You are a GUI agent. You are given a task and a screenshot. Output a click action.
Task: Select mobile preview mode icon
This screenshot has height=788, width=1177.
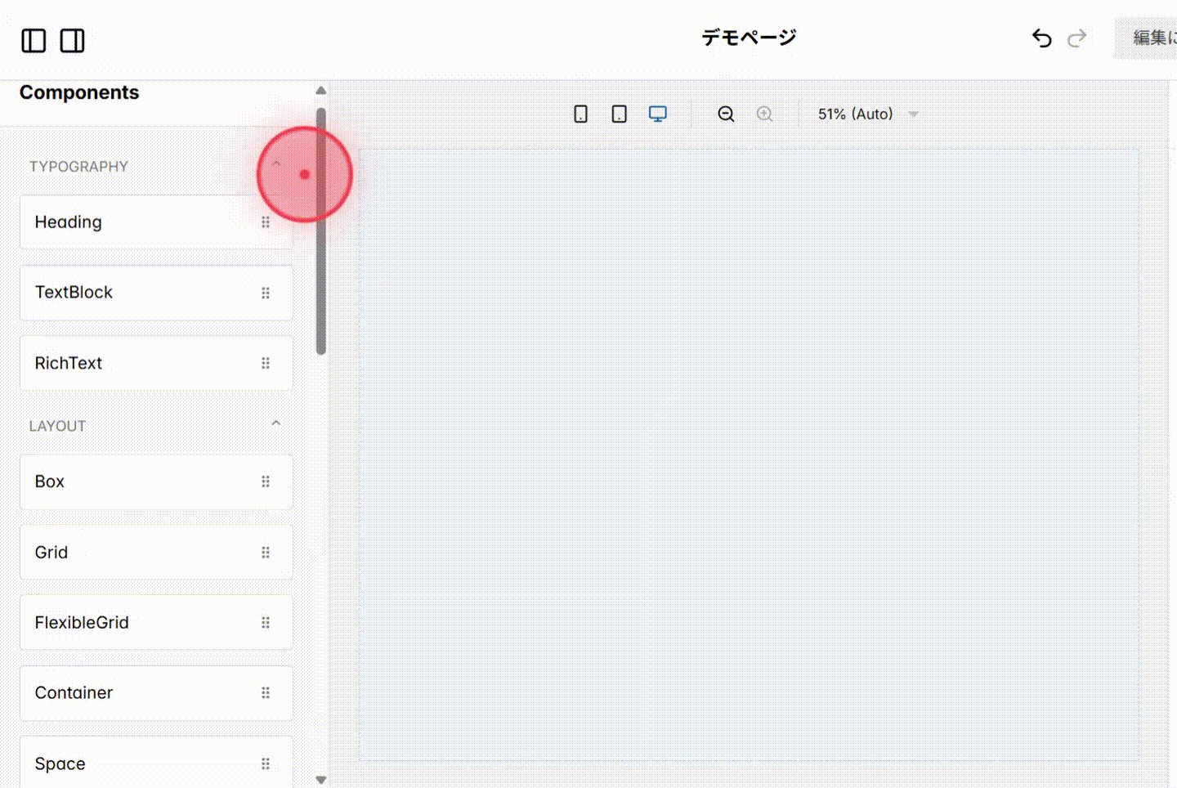click(580, 114)
